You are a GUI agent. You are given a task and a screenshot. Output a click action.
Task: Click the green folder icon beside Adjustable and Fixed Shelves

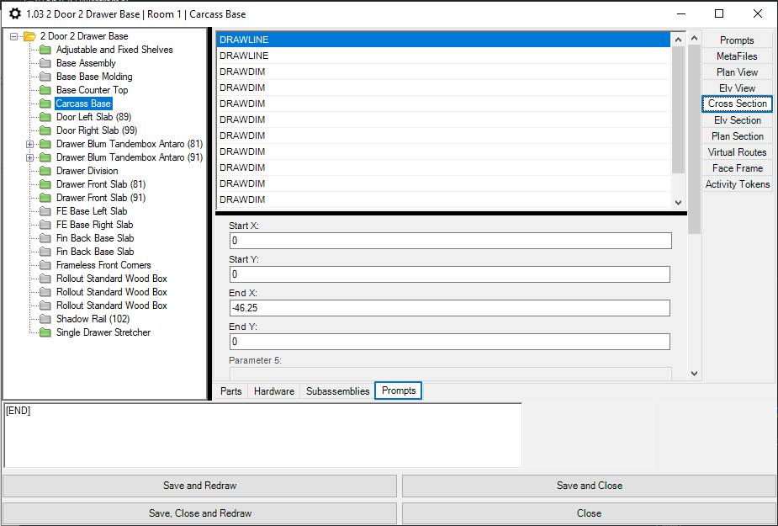[45, 50]
